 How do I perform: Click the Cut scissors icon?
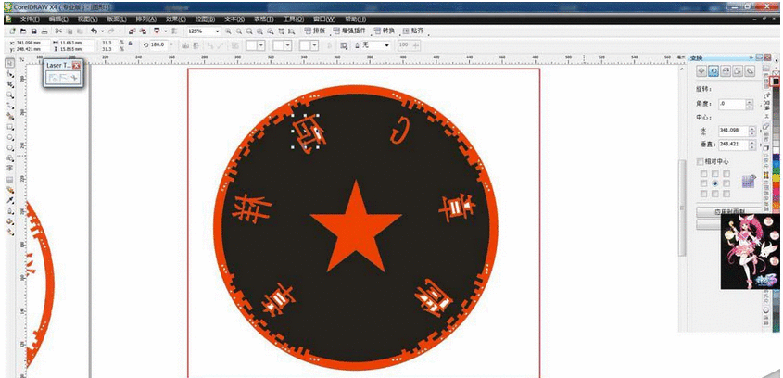[x=58, y=31]
